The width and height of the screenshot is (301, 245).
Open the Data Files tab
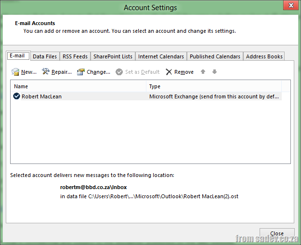pyautogui.click(x=45, y=56)
